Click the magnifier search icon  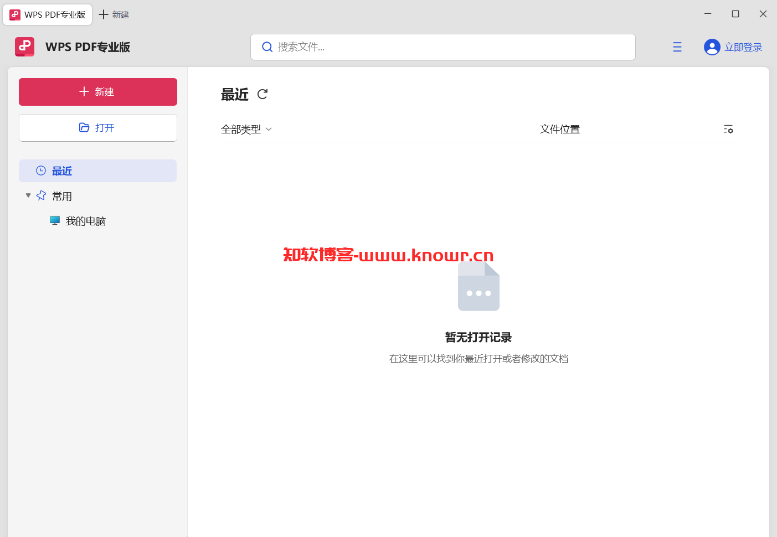(267, 47)
